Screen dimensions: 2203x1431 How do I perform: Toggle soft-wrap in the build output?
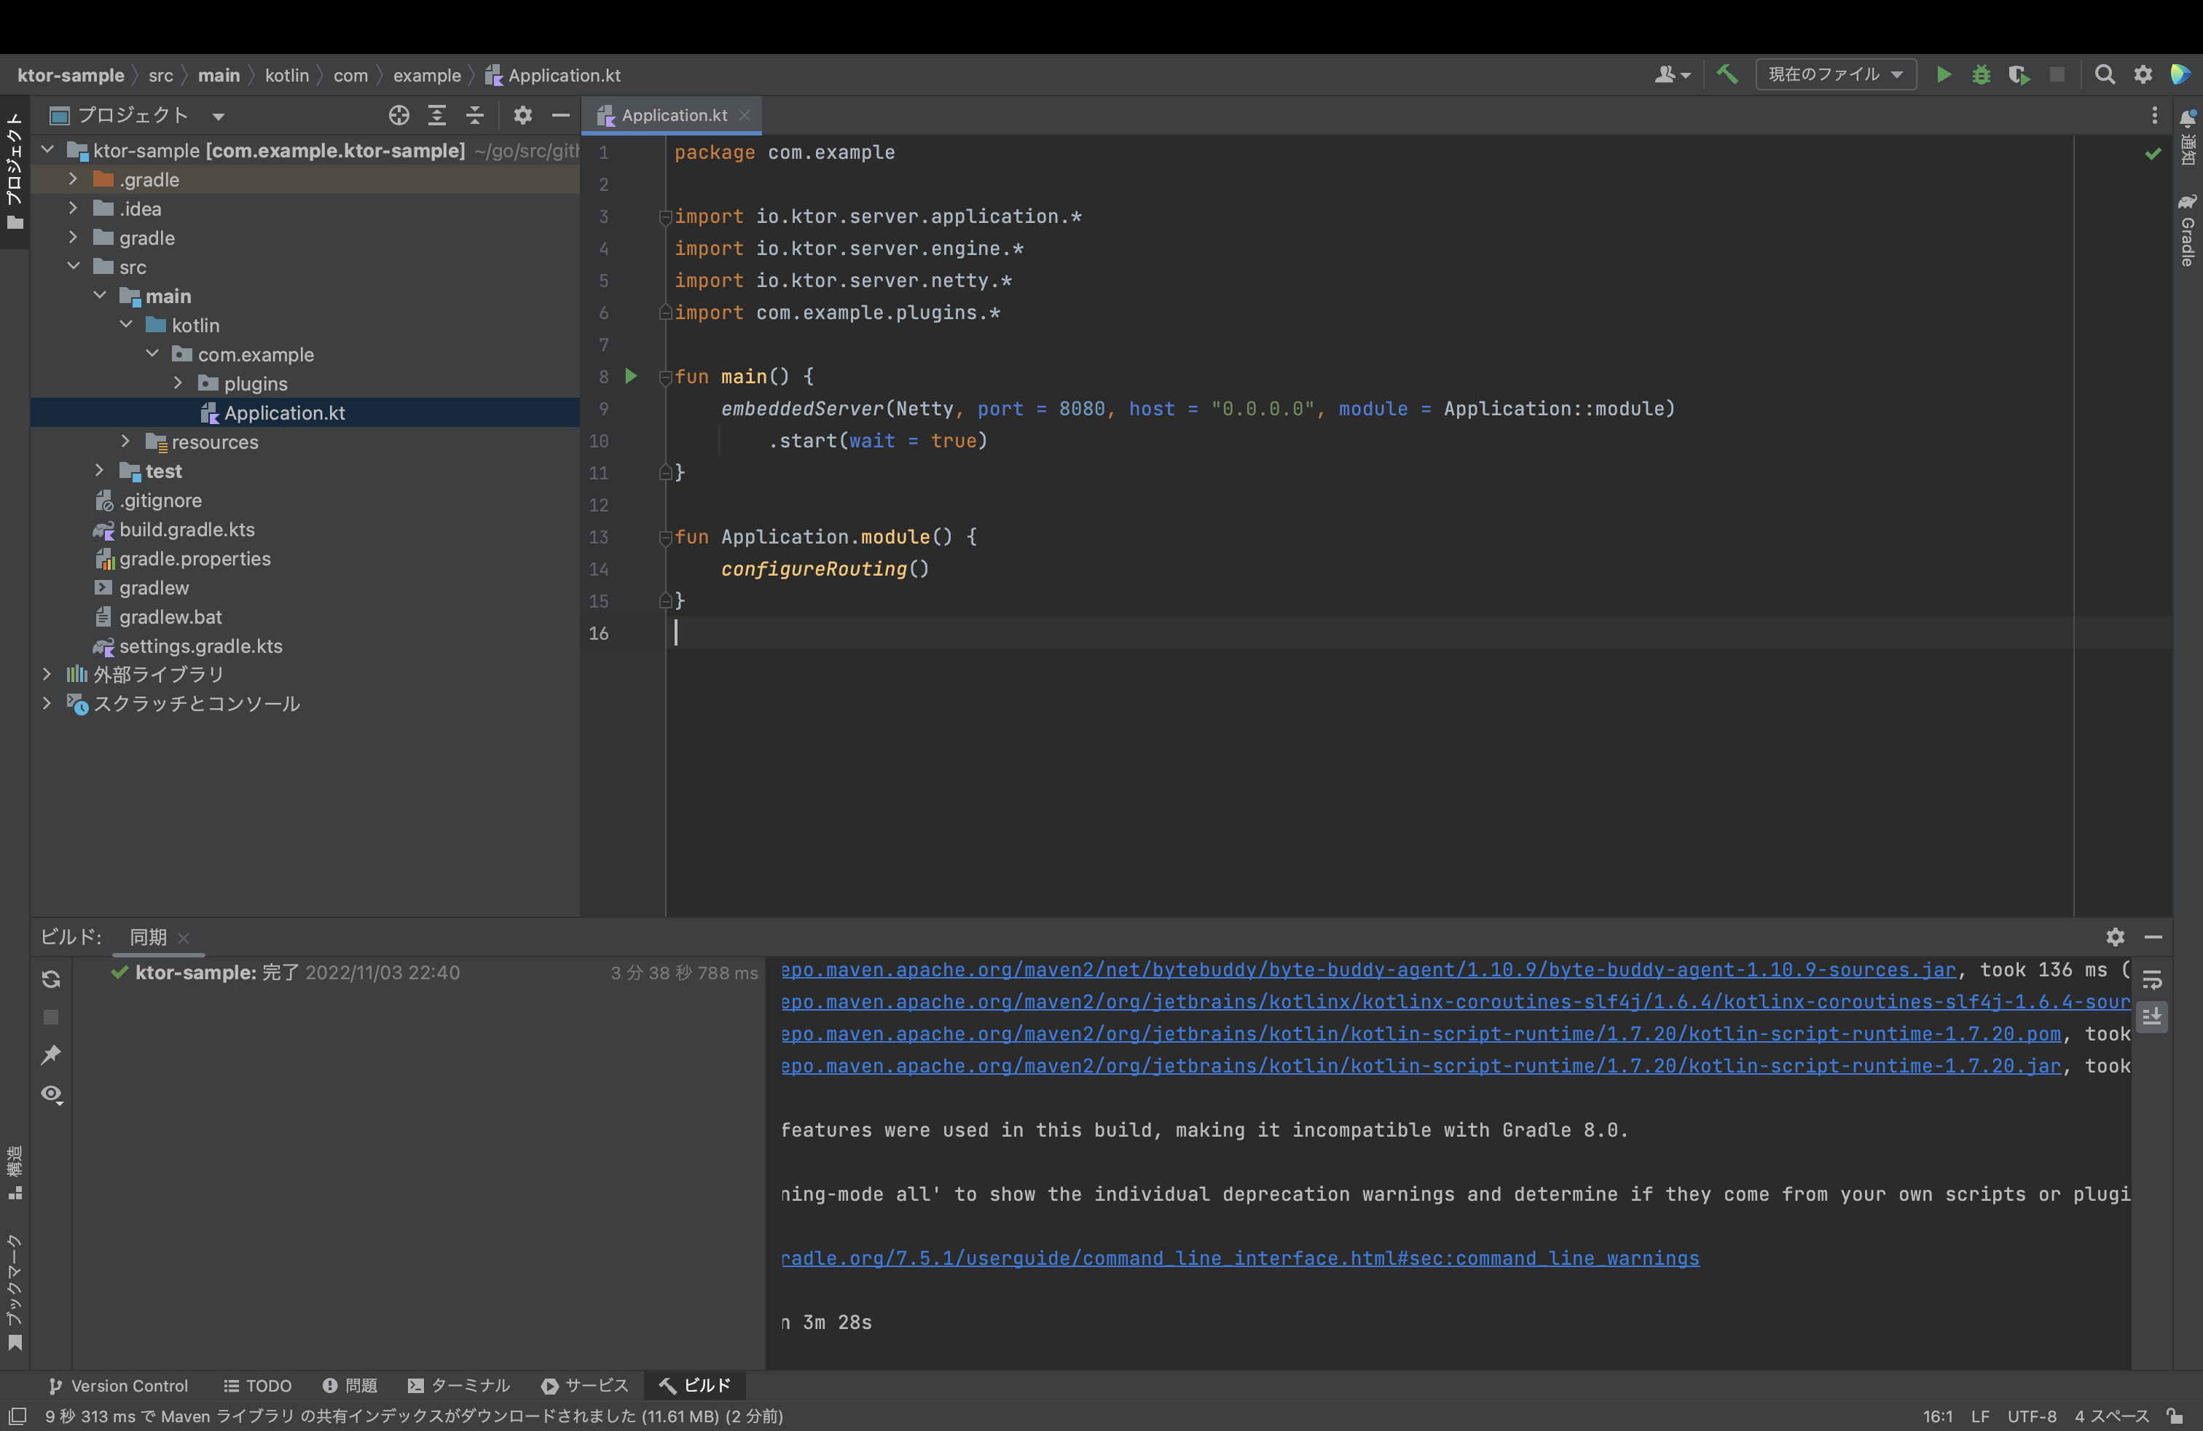point(2152,979)
